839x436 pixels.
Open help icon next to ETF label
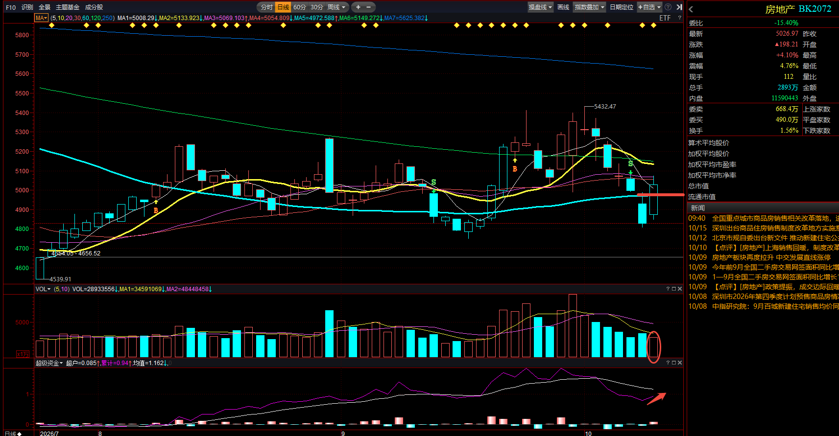coord(680,18)
